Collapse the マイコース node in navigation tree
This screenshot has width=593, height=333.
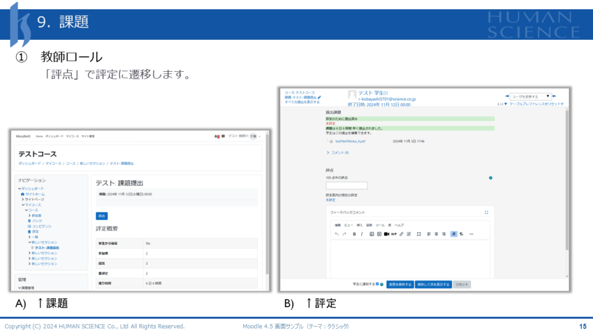pyautogui.click(x=23, y=205)
